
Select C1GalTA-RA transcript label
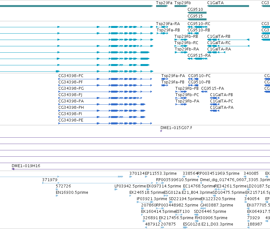219,49
